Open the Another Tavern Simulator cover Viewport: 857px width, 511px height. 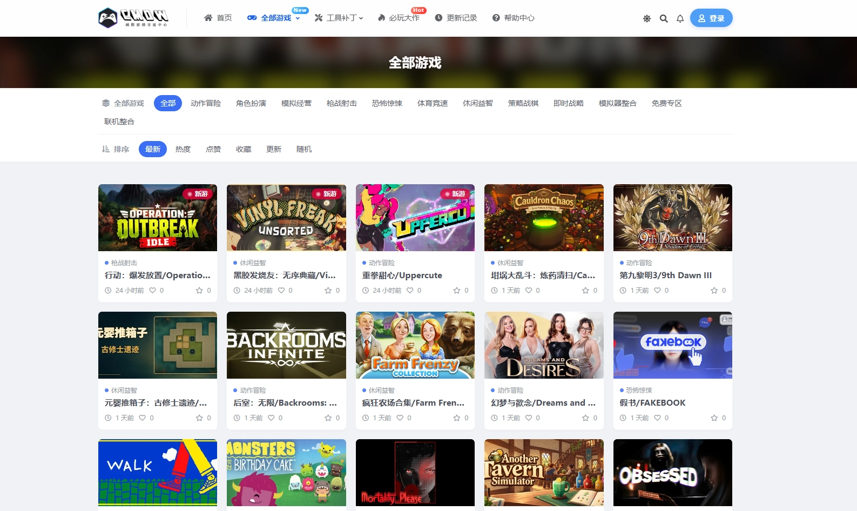544,473
